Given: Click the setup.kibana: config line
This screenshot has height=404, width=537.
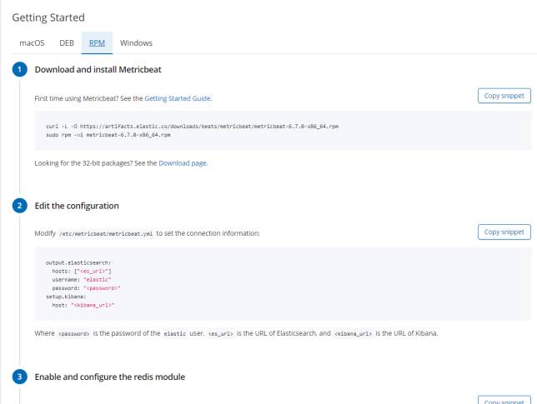Looking at the screenshot, I should [66, 297].
